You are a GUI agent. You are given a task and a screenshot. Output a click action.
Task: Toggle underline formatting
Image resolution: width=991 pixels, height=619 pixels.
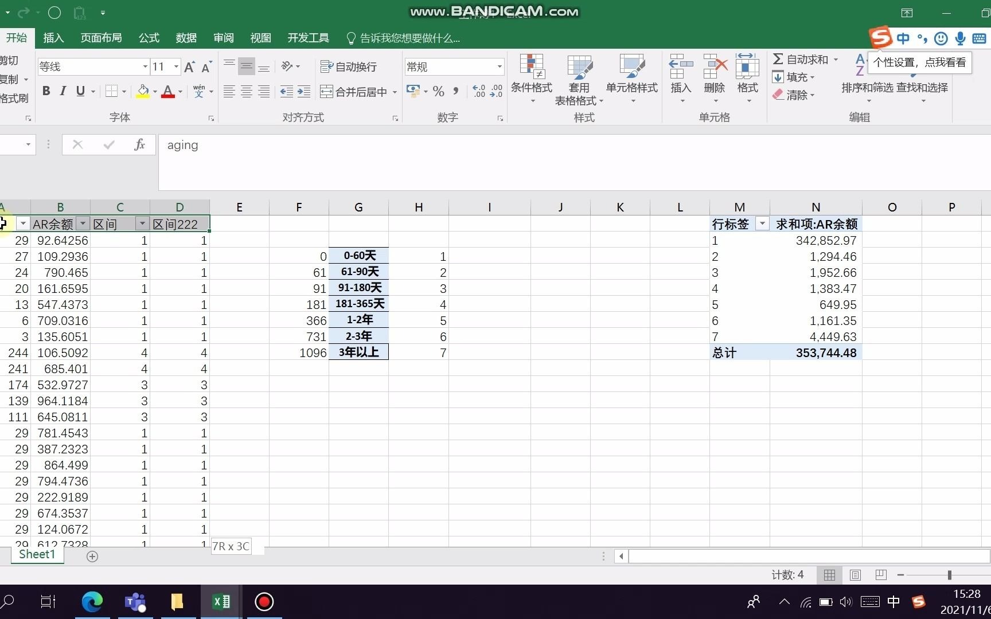coord(80,91)
